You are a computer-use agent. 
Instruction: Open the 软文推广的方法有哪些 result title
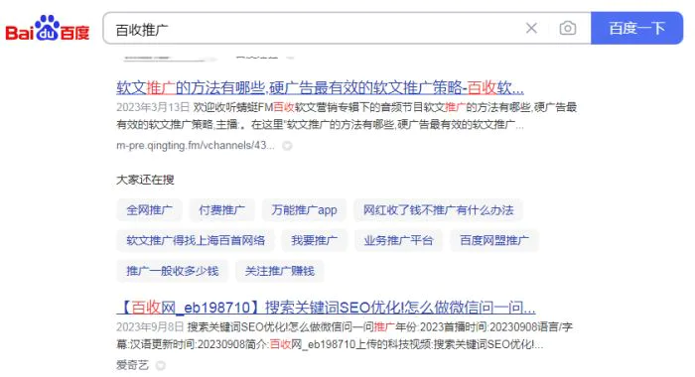320,87
